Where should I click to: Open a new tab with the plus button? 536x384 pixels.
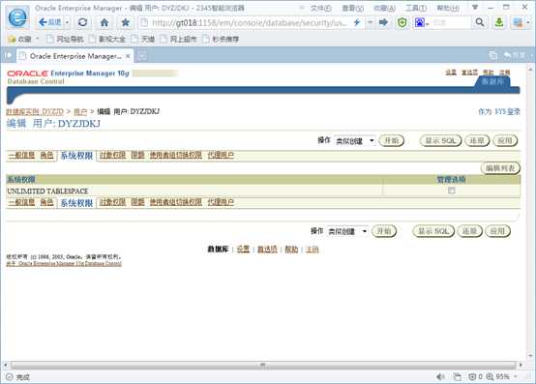pos(142,56)
